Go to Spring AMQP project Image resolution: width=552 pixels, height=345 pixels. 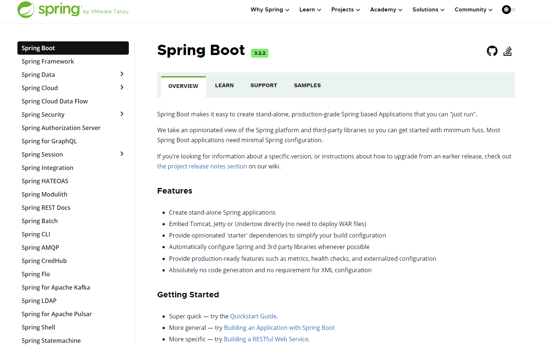(40, 247)
